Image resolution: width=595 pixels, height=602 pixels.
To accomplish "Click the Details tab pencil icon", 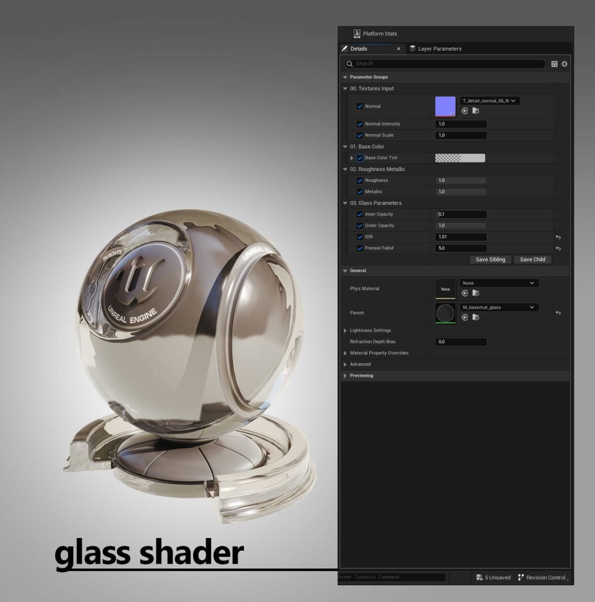I will [x=345, y=49].
